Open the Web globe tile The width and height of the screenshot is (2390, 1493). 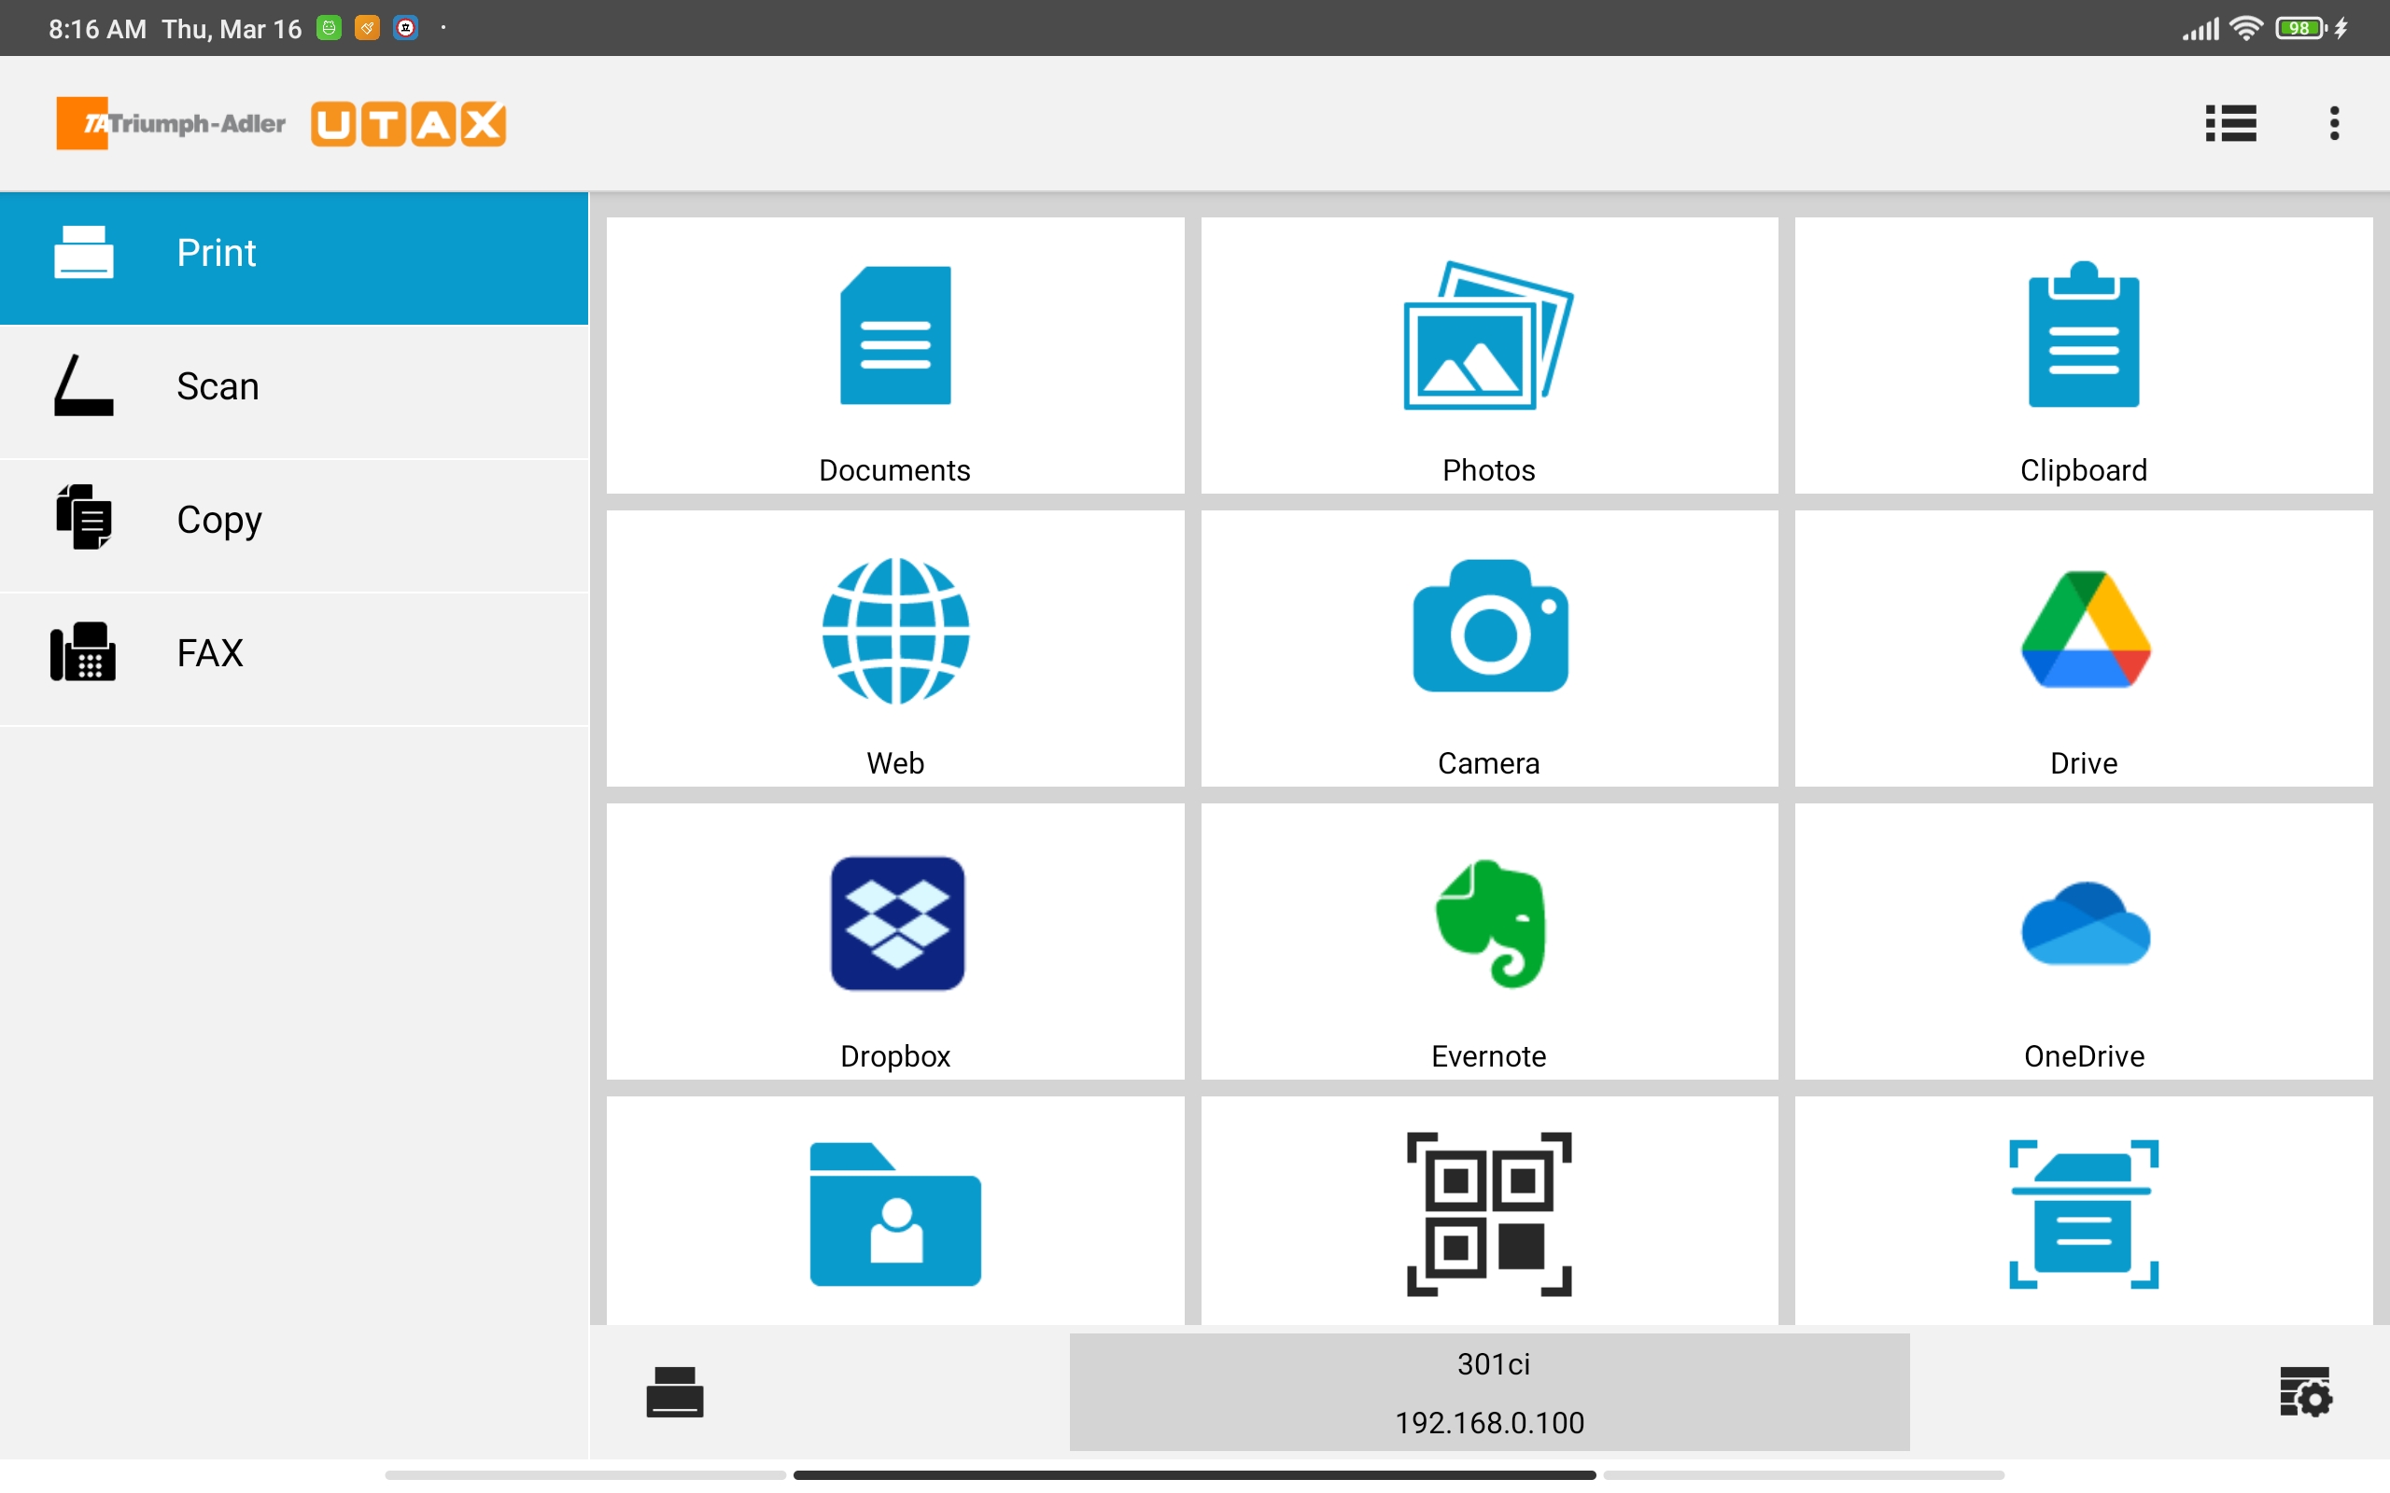(x=894, y=649)
